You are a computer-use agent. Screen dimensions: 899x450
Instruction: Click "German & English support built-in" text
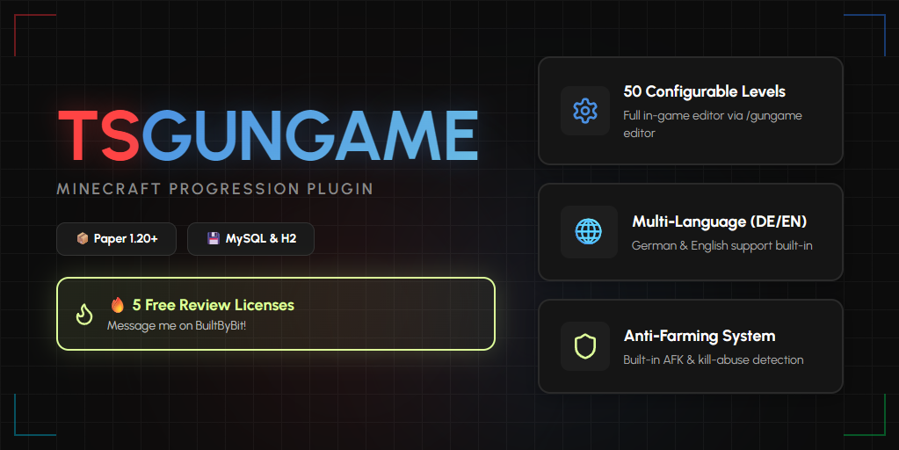(x=721, y=245)
